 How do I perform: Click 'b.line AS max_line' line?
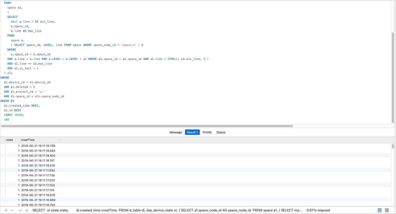click(x=26, y=31)
